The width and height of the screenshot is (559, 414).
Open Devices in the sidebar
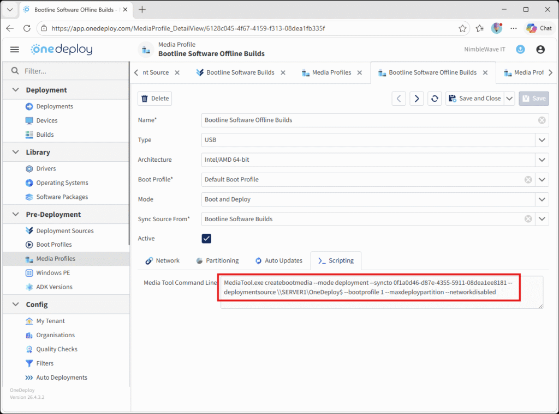point(47,120)
